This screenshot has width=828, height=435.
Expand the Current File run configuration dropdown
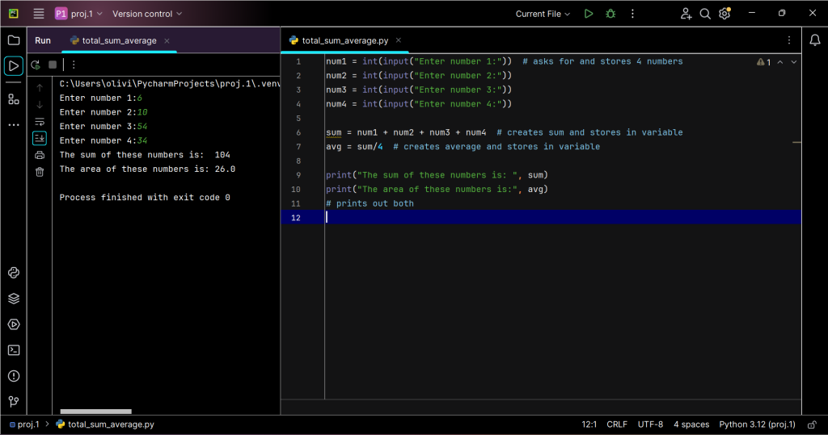click(543, 14)
